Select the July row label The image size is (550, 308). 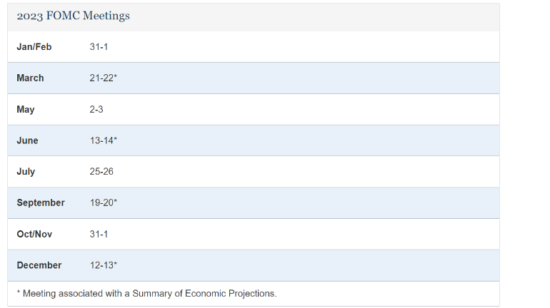point(26,172)
